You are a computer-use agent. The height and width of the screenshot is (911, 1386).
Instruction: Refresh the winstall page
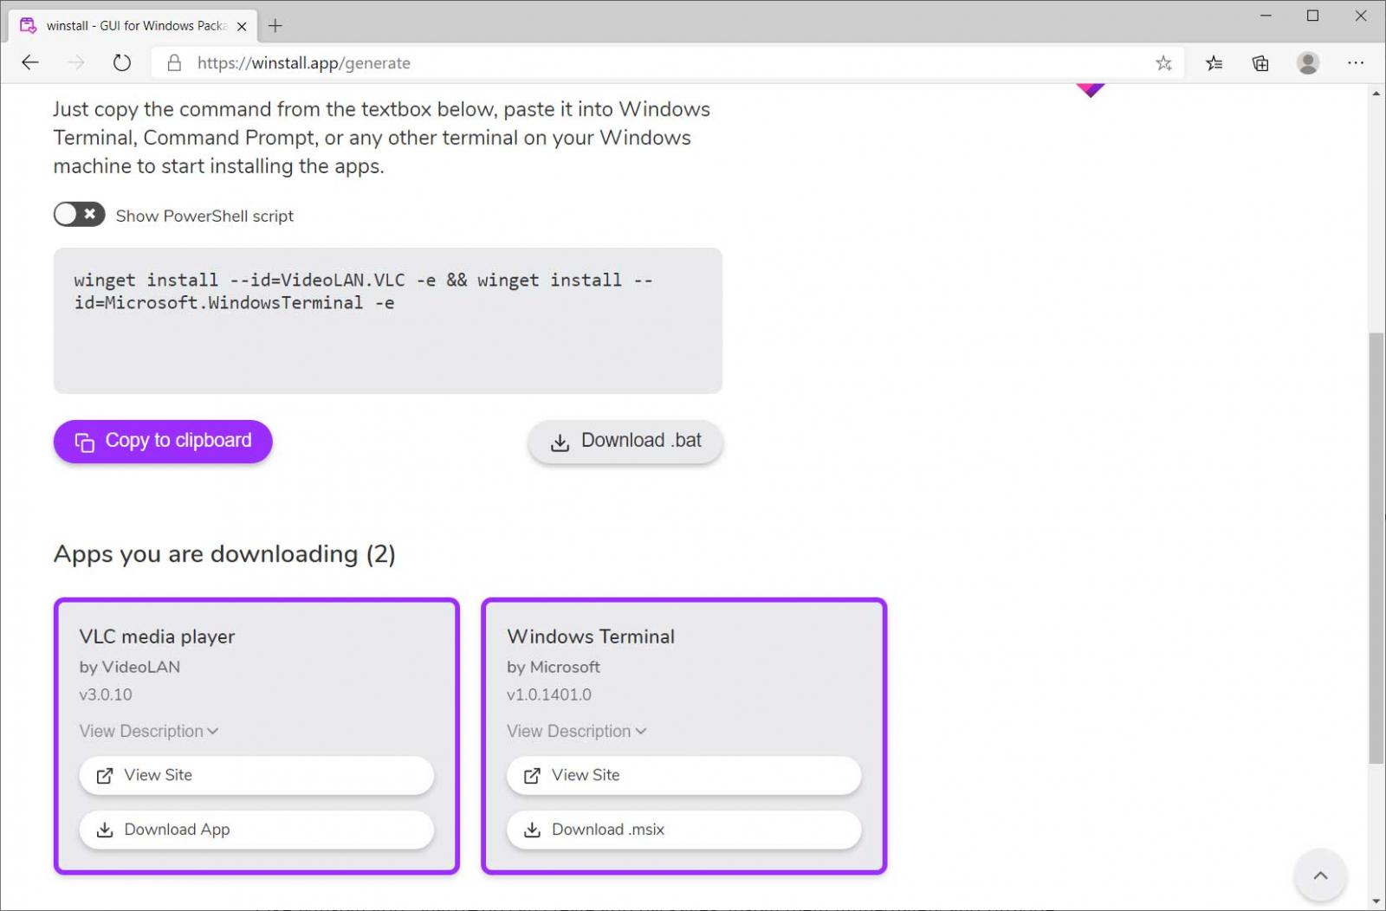(122, 62)
